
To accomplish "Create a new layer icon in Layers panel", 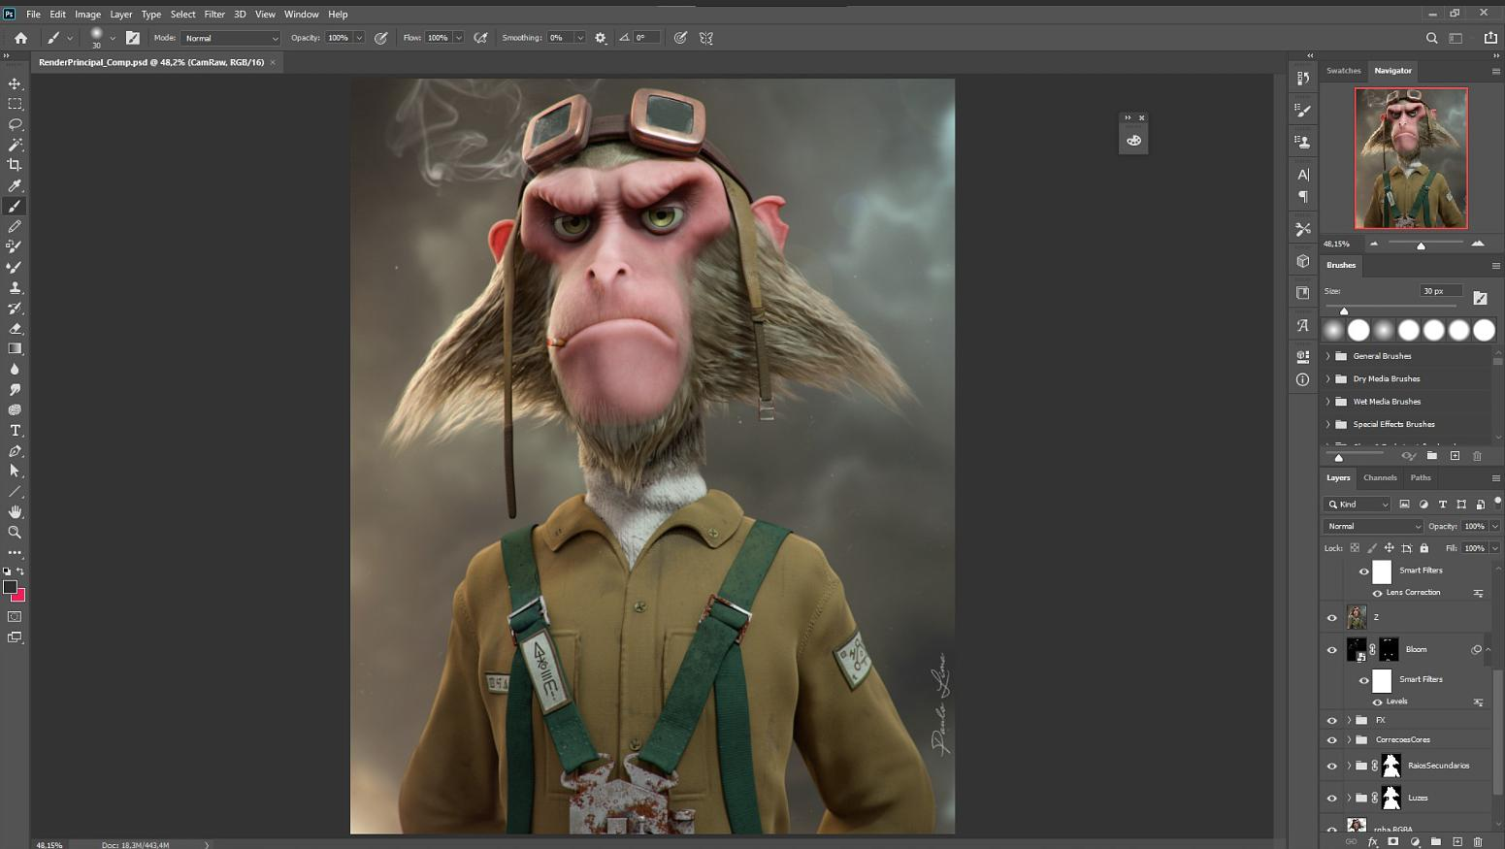I will [x=1457, y=841].
